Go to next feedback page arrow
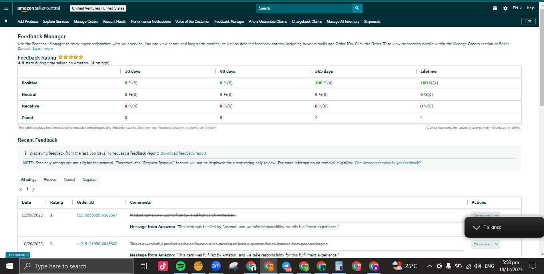 tap(34, 189)
